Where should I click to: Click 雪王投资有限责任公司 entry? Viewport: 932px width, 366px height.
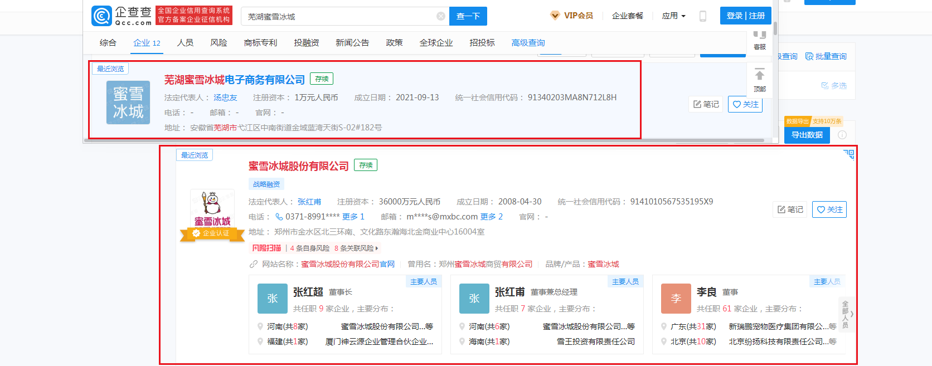click(x=596, y=341)
